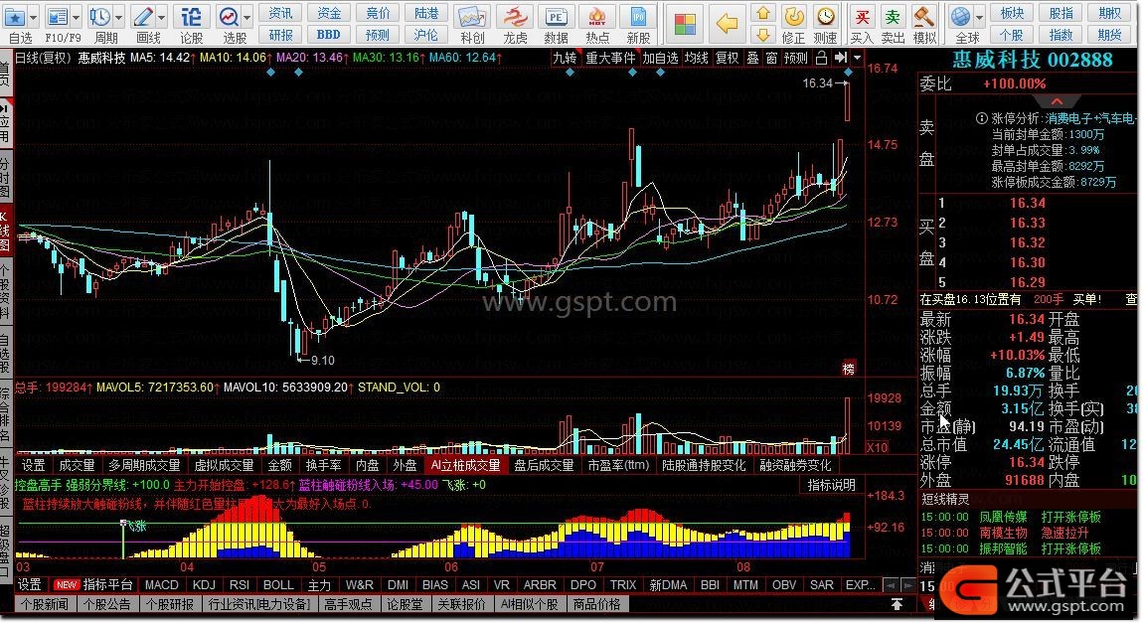Click 加自选 to add to watchlist
Image resolution: width=1143 pixels, height=623 pixels.
[660, 58]
